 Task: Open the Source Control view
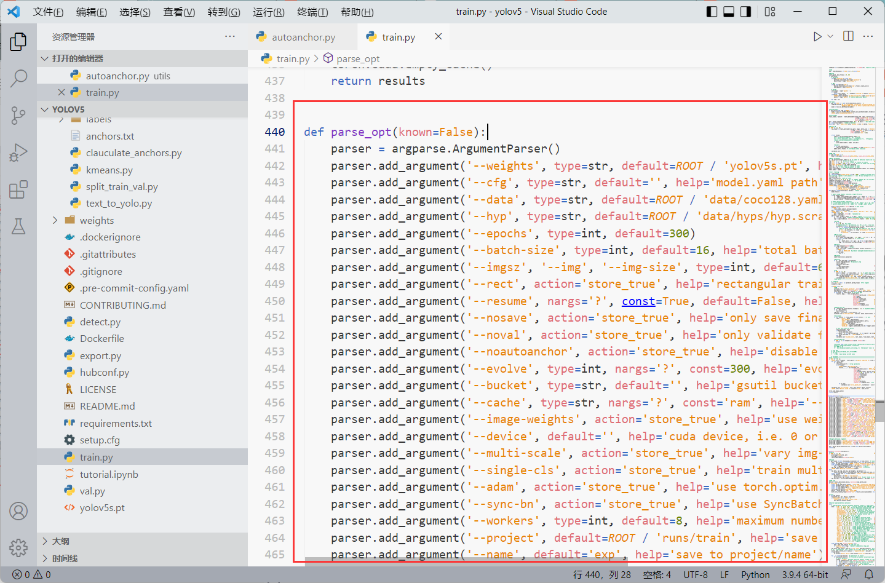(18, 115)
